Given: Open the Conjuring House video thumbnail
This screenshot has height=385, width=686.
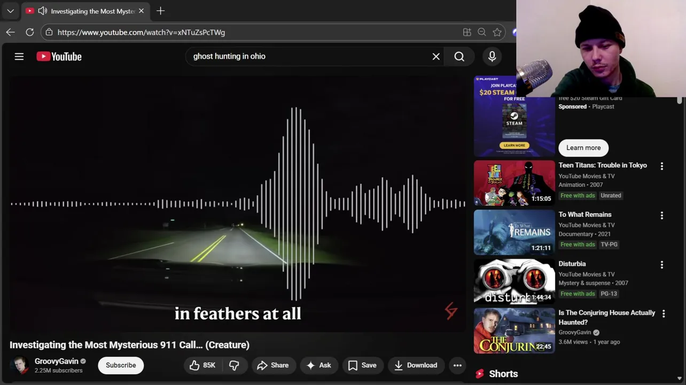Looking at the screenshot, I should [x=514, y=330].
